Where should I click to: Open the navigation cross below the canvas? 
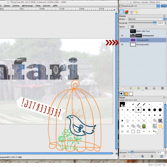tap(117, 153)
